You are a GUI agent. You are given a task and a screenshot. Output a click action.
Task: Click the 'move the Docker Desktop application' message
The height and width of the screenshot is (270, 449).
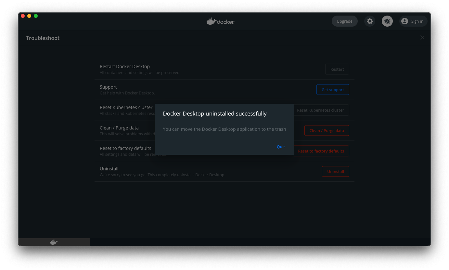click(224, 129)
